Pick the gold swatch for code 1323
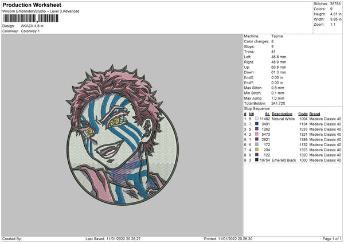 click(x=257, y=150)
